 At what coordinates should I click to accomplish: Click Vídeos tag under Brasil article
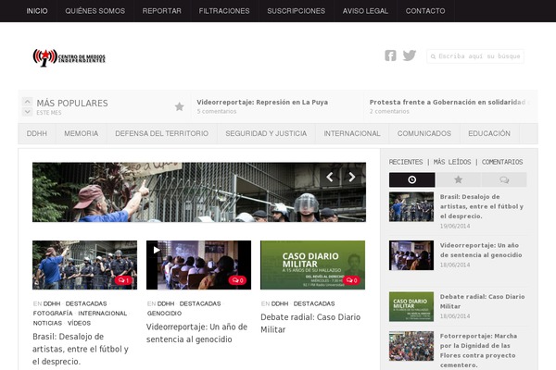tap(79, 323)
